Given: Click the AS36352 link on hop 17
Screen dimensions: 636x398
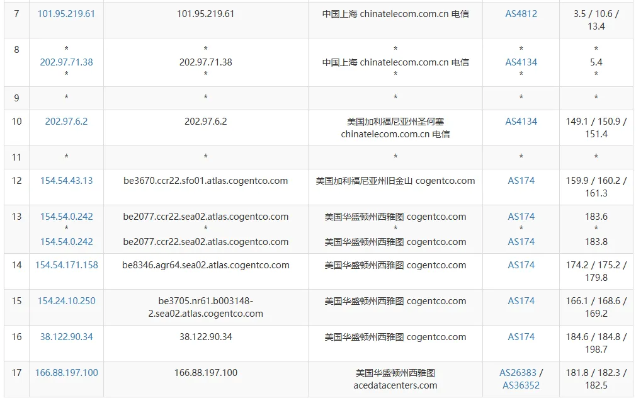Looking at the screenshot, I should click(x=521, y=385).
